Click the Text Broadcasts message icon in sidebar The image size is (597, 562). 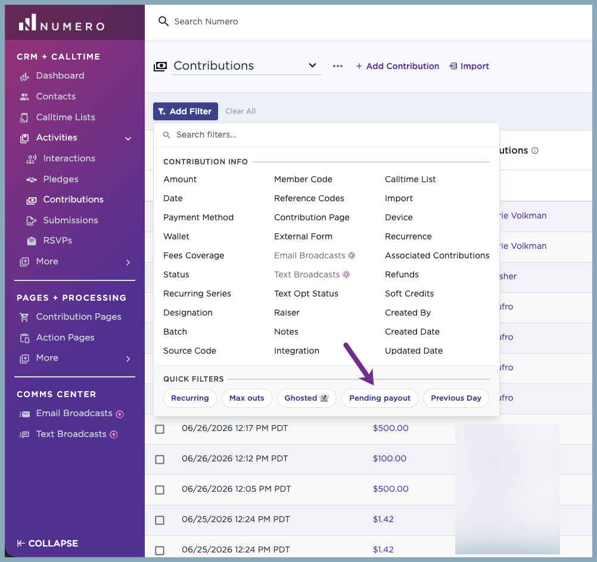click(x=24, y=435)
